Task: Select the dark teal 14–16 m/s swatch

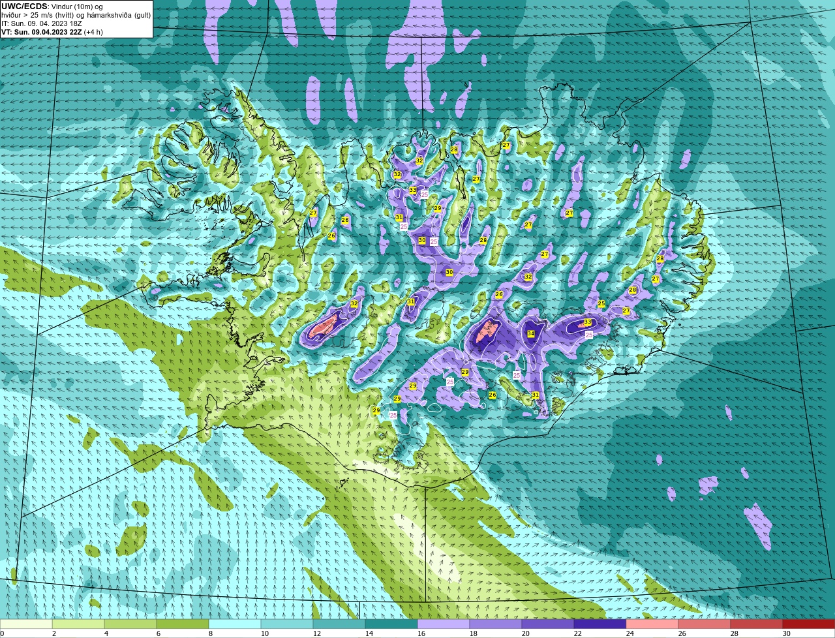Action: (391, 624)
